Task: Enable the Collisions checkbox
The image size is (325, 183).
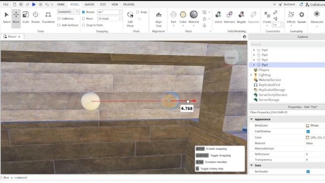Action: (x=59, y=18)
